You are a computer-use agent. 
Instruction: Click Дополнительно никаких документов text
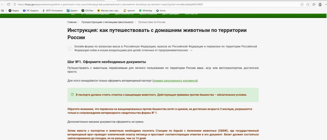(x=106, y=122)
